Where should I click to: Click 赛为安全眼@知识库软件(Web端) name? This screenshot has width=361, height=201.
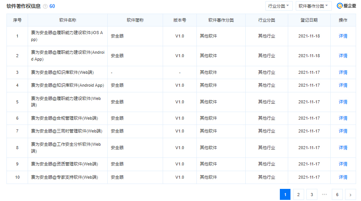pos(63,72)
